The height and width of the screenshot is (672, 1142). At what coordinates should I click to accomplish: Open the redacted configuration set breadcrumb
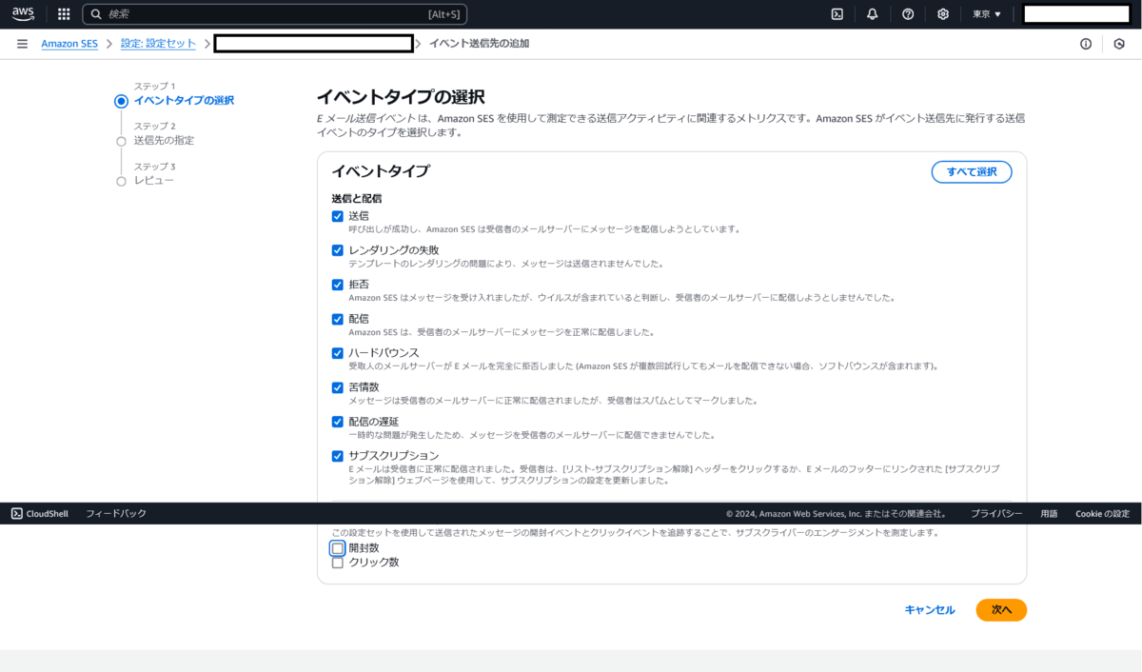point(314,44)
